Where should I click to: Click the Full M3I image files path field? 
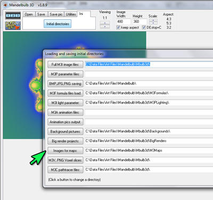pyautogui.click(x=149, y=65)
